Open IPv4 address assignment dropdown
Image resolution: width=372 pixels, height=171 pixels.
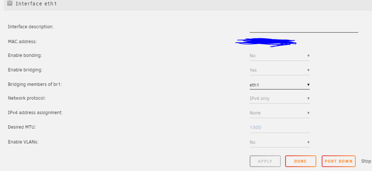click(x=279, y=113)
